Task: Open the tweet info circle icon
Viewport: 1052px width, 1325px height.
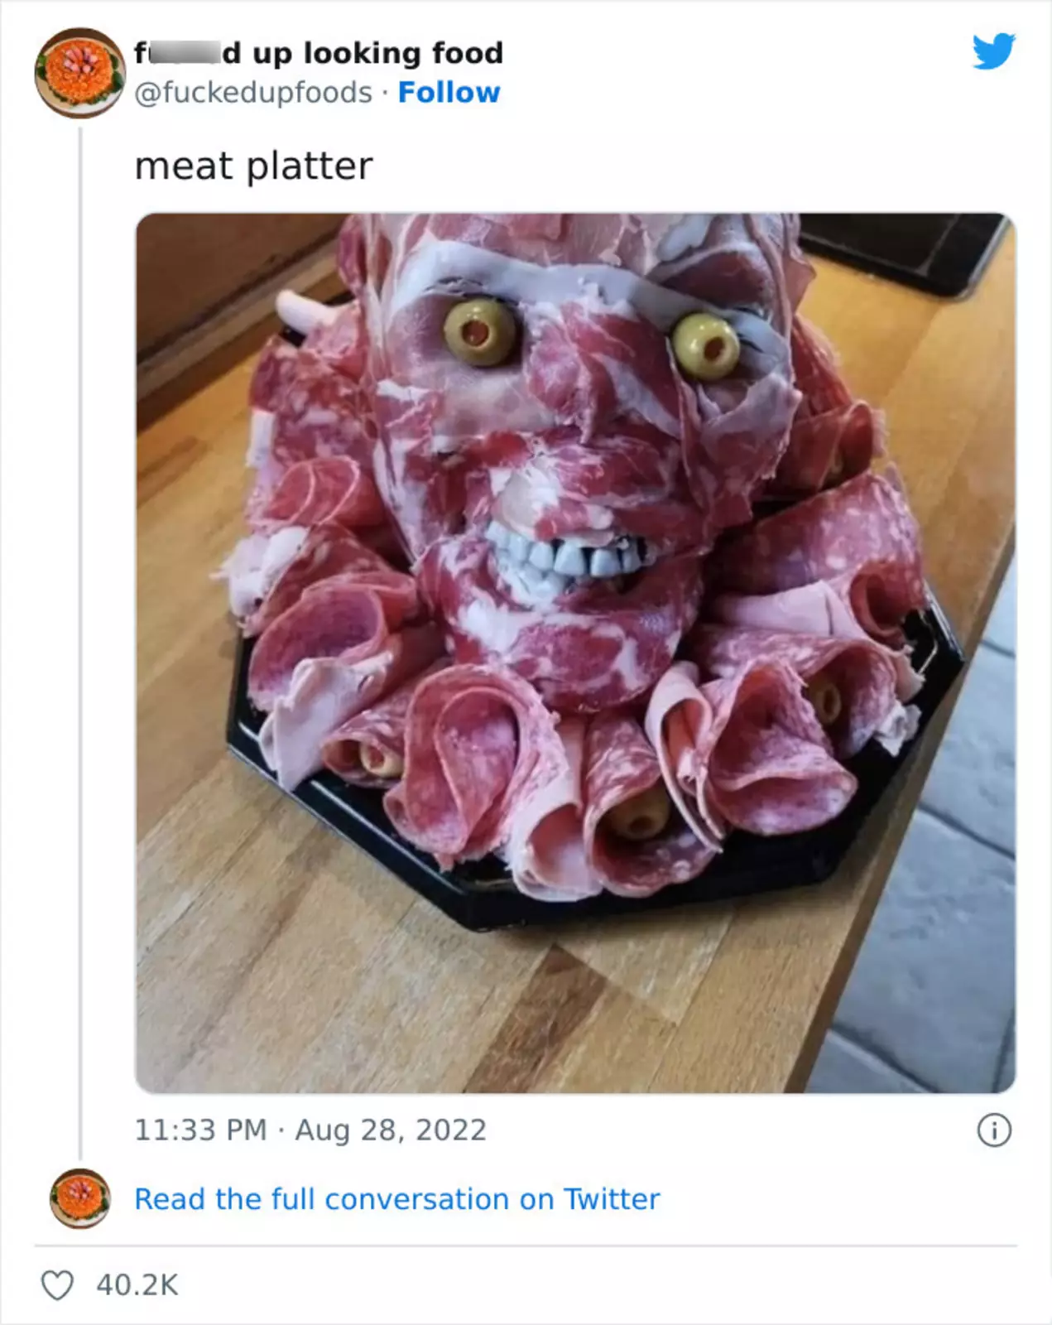Action: tap(994, 1130)
